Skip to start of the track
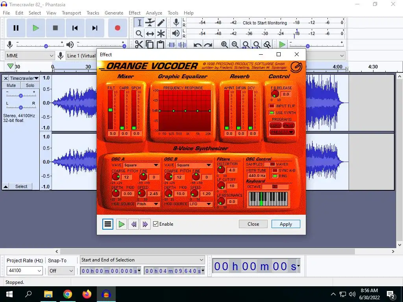The width and height of the screenshot is (403, 302). click(x=75, y=28)
